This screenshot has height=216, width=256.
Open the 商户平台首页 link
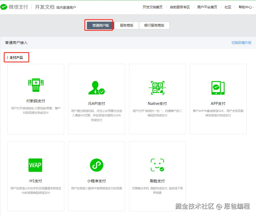(207, 7)
